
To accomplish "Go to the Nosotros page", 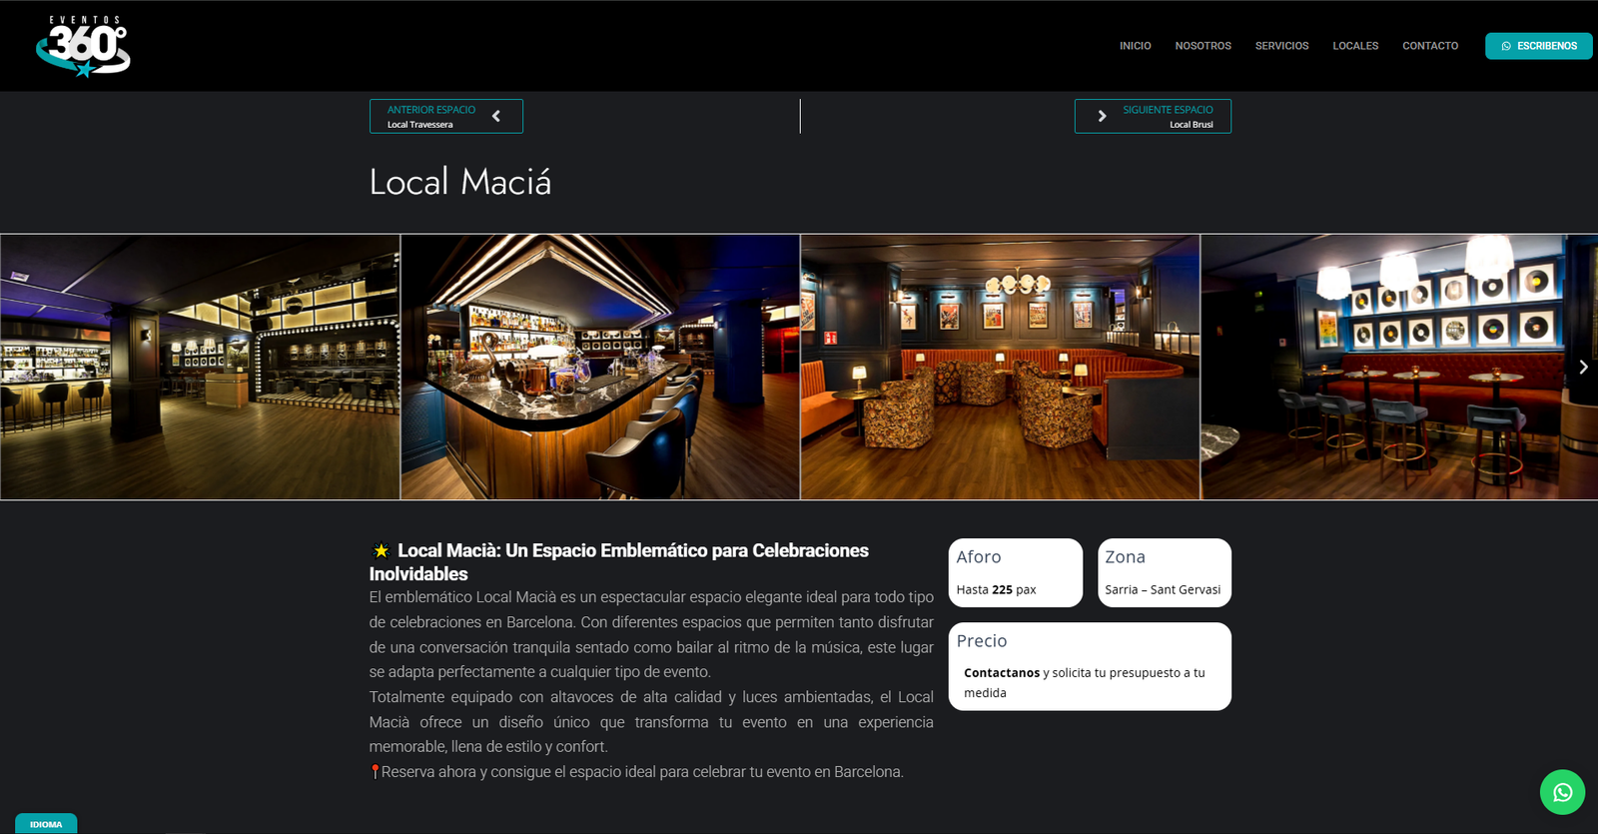I will point(1202,46).
